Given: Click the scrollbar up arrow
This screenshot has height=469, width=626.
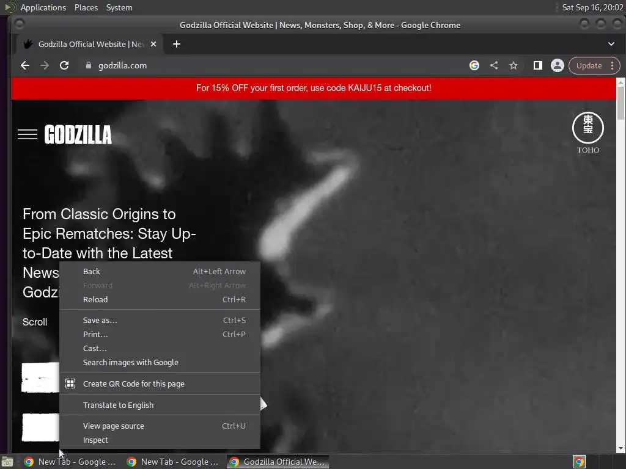Looking at the screenshot, I should pyautogui.click(x=621, y=82).
